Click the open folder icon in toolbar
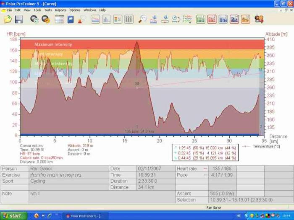Image resolution: width=294 pixels, height=220 pixels. click(8, 19)
